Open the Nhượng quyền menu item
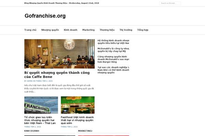 click(x=50, y=30)
